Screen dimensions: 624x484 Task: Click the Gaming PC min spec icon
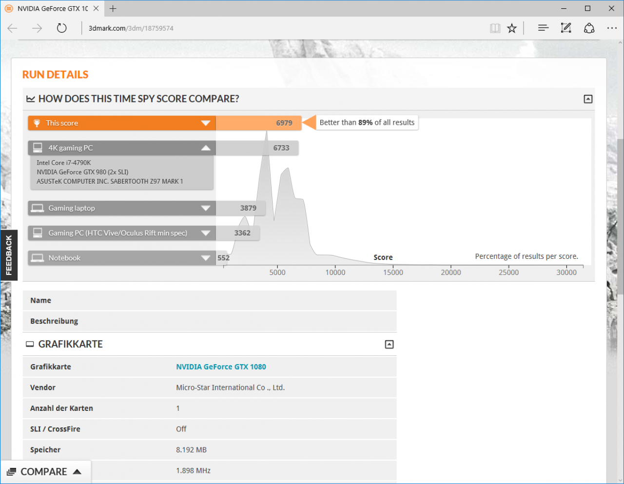pos(38,233)
